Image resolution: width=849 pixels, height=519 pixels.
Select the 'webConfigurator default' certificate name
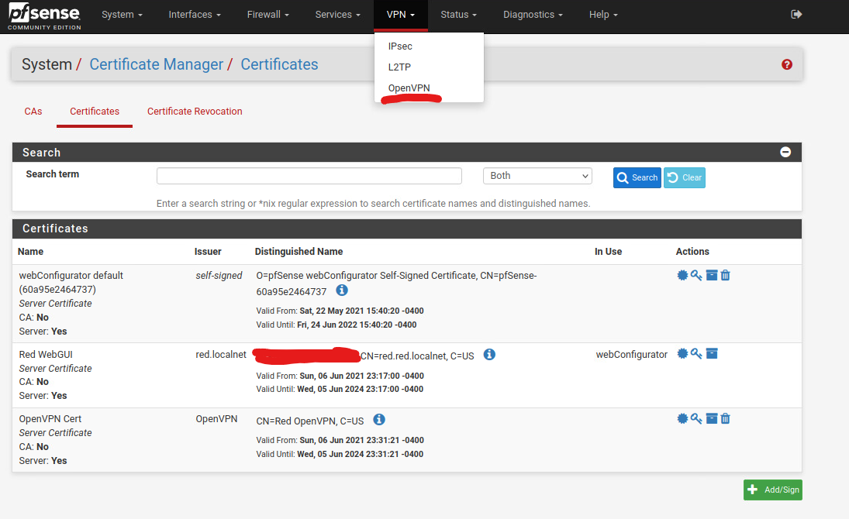click(71, 283)
